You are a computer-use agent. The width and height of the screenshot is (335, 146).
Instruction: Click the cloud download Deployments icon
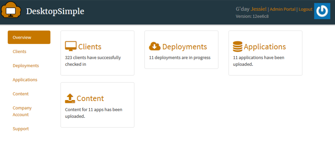(155, 46)
